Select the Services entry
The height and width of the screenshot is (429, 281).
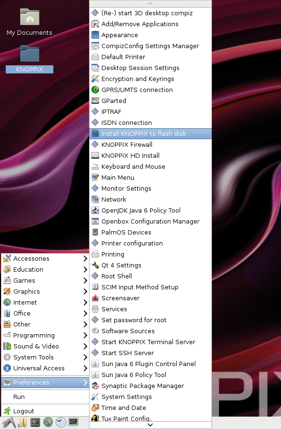pos(151,309)
